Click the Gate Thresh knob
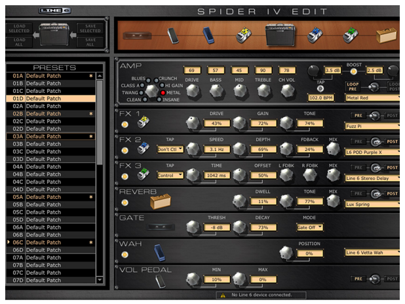The height and width of the screenshot is (304, 405). (x=193, y=227)
